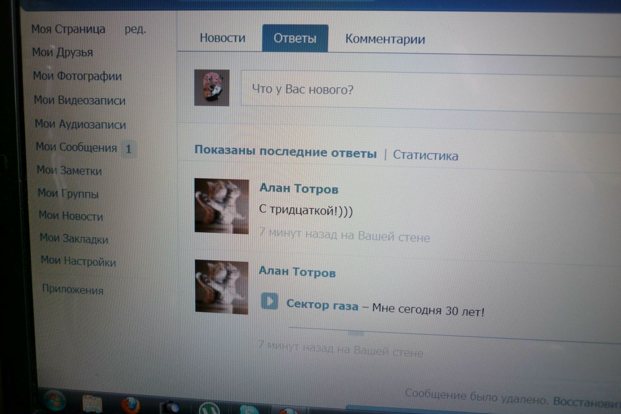Open Алан Тотров's name above 'С тридцаткой!)))'

[x=299, y=189]
